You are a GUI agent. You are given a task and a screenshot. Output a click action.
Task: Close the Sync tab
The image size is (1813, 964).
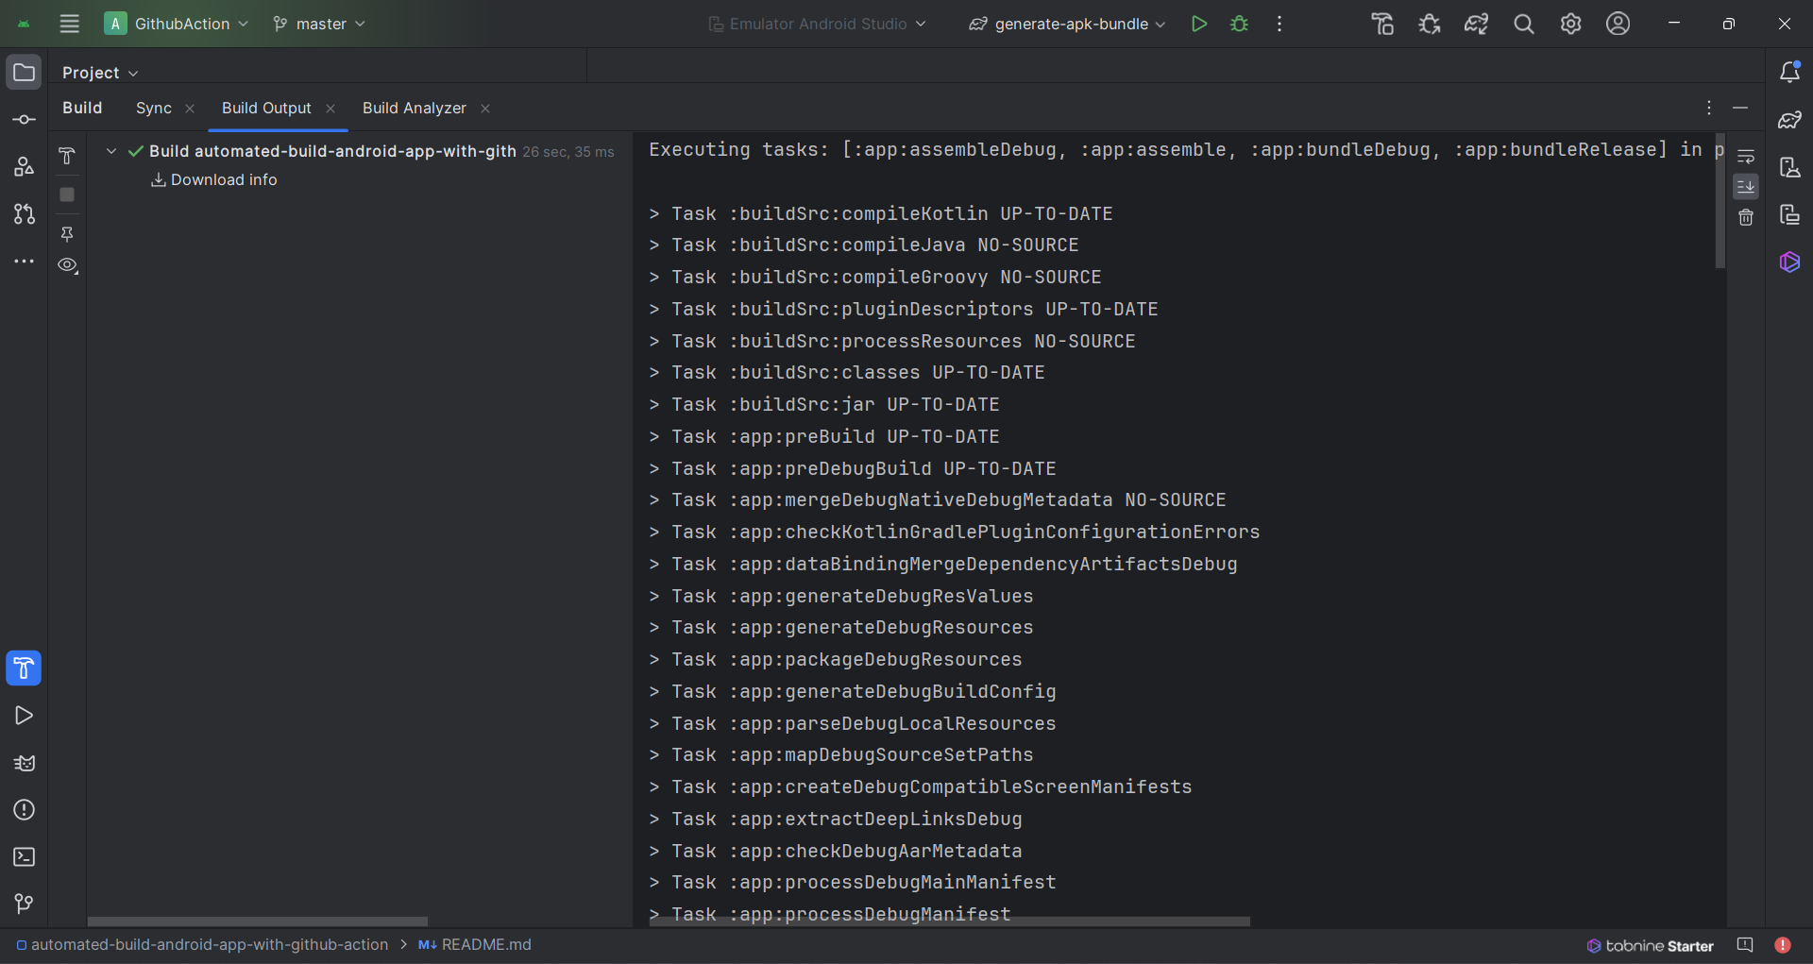pos(190,109)
